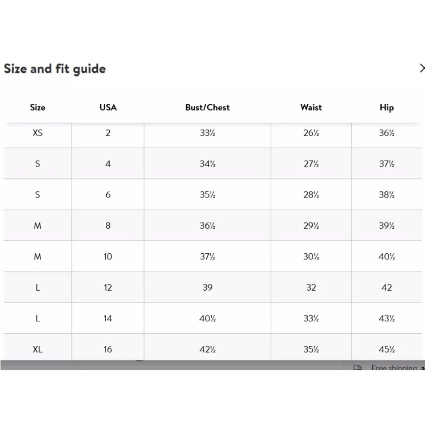The image size is (425, 425).
Task: Select the waist value 32 cell
Action: click(311, 287)
